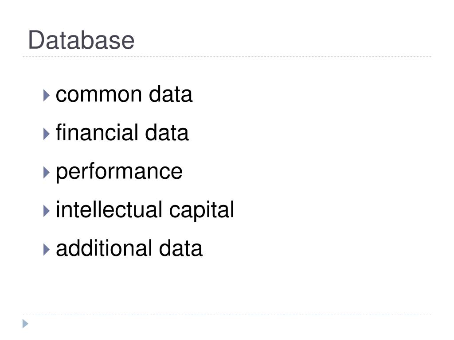This screenshot has width=454, height=340.
Task: Click the word data after common
Action: click(x=171, y=94)
